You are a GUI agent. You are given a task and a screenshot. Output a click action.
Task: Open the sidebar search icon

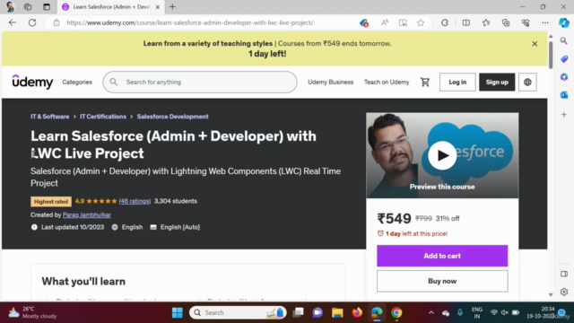click(x=564, y=40)
